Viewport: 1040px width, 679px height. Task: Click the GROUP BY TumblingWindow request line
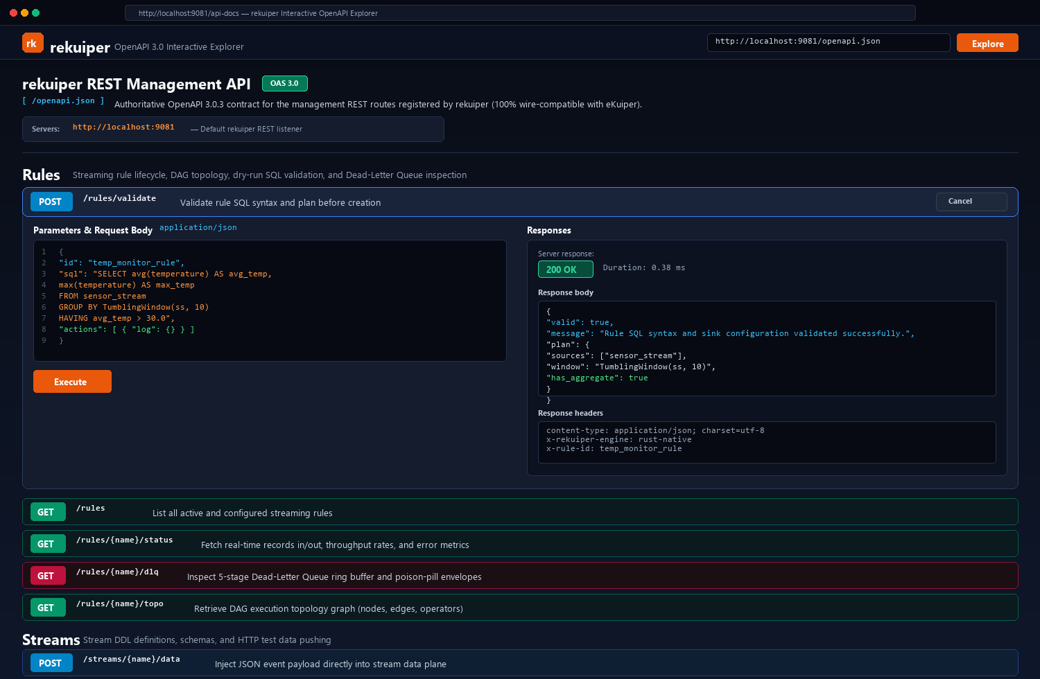(x=134, y=308)
